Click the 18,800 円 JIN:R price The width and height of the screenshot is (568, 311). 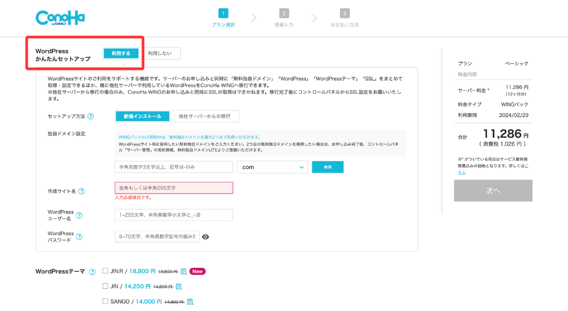(x=143, y=271)
